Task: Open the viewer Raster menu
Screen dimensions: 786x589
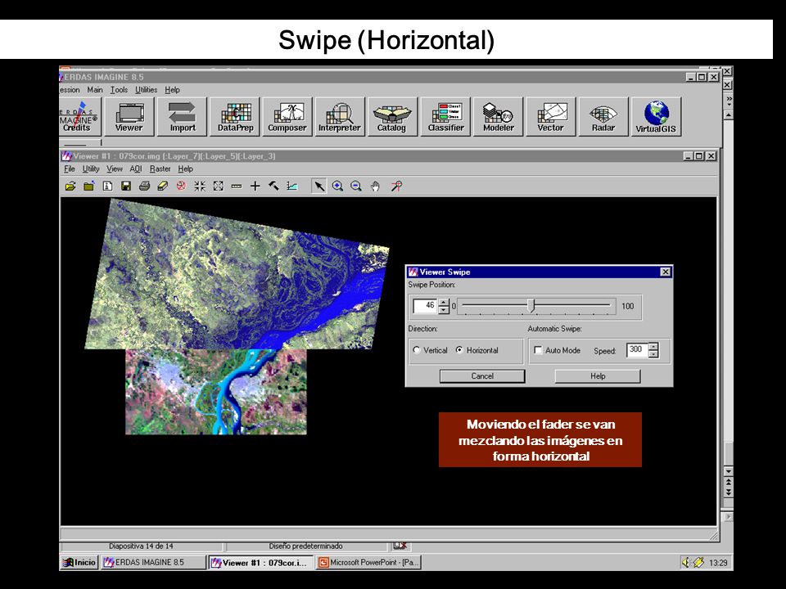Action: click(160, 169)
